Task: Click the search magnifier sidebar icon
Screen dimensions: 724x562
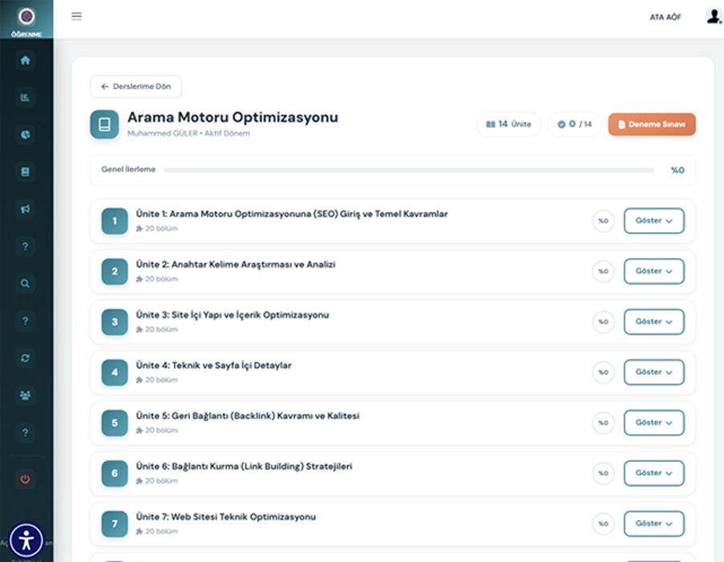Action: click(26, 283)
